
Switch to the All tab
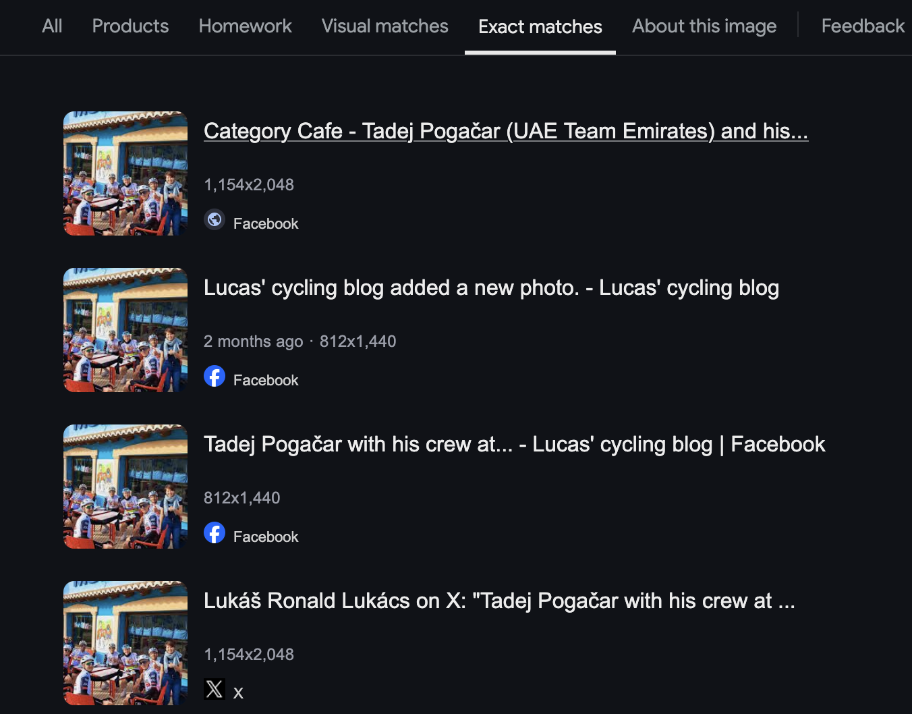[52, 26]
